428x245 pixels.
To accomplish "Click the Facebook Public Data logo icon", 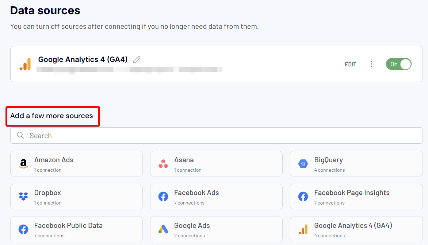I will click(23, 230).
